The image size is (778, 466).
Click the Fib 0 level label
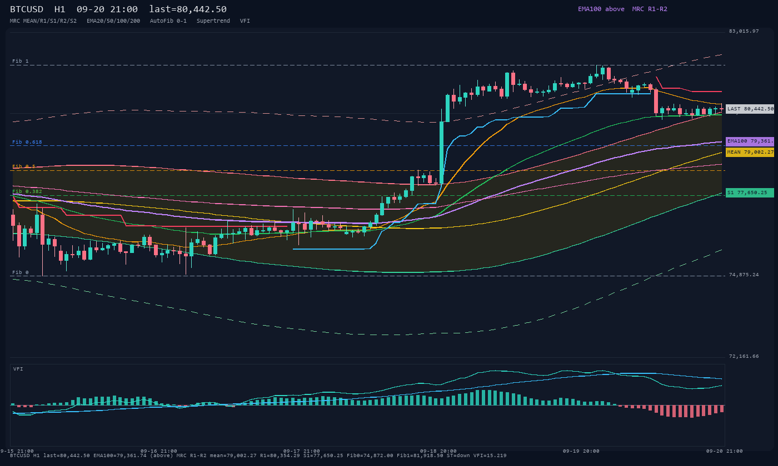(x=21, y=272)
